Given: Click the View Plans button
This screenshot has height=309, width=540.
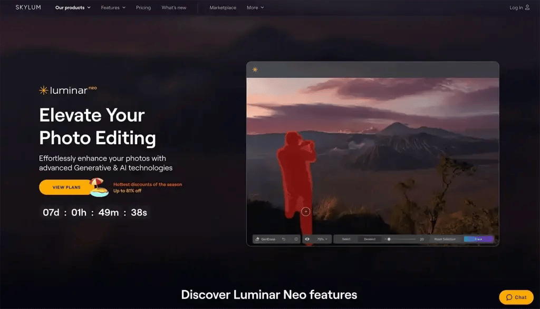Looking at the screenshot, I should [66, 187].
